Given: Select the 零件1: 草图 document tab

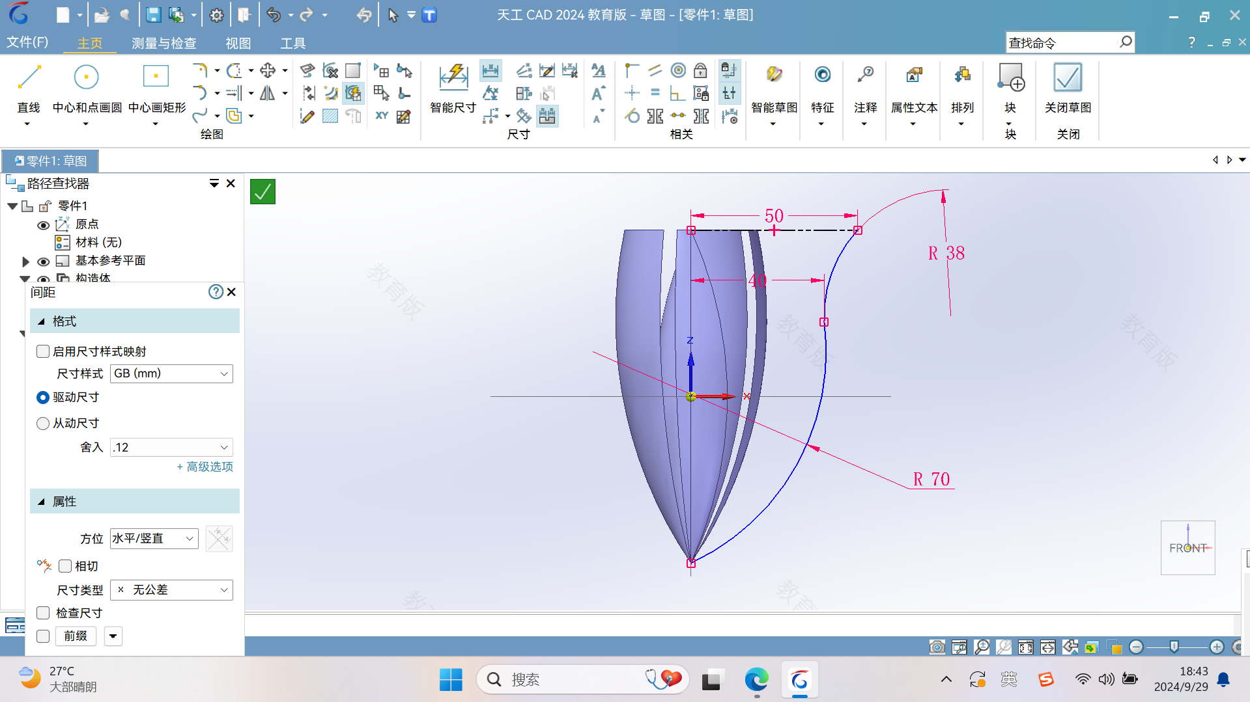Looking at the screenshot, I should [50, 161].
